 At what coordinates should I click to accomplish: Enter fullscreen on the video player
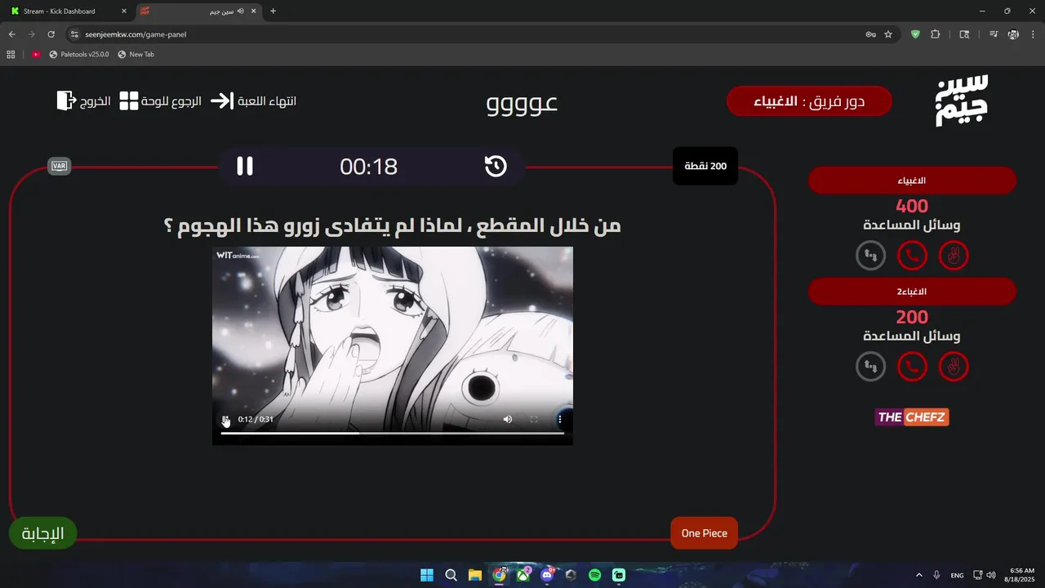(534, 419)
